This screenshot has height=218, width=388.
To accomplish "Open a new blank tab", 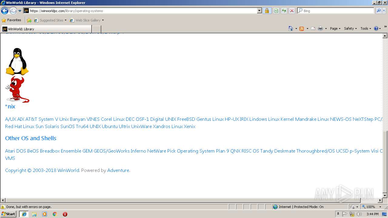I will click(96, 29).
